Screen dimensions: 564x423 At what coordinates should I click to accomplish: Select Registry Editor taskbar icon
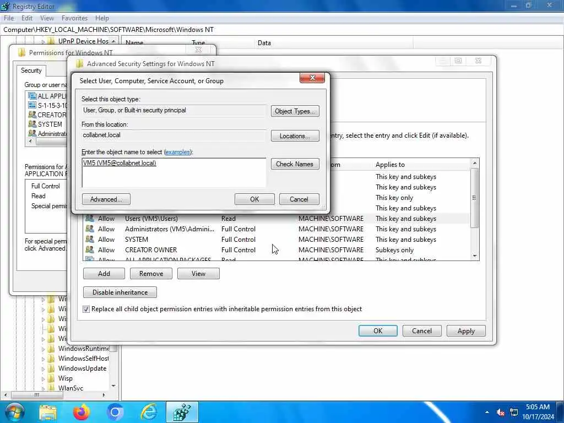tap(182, 412)
